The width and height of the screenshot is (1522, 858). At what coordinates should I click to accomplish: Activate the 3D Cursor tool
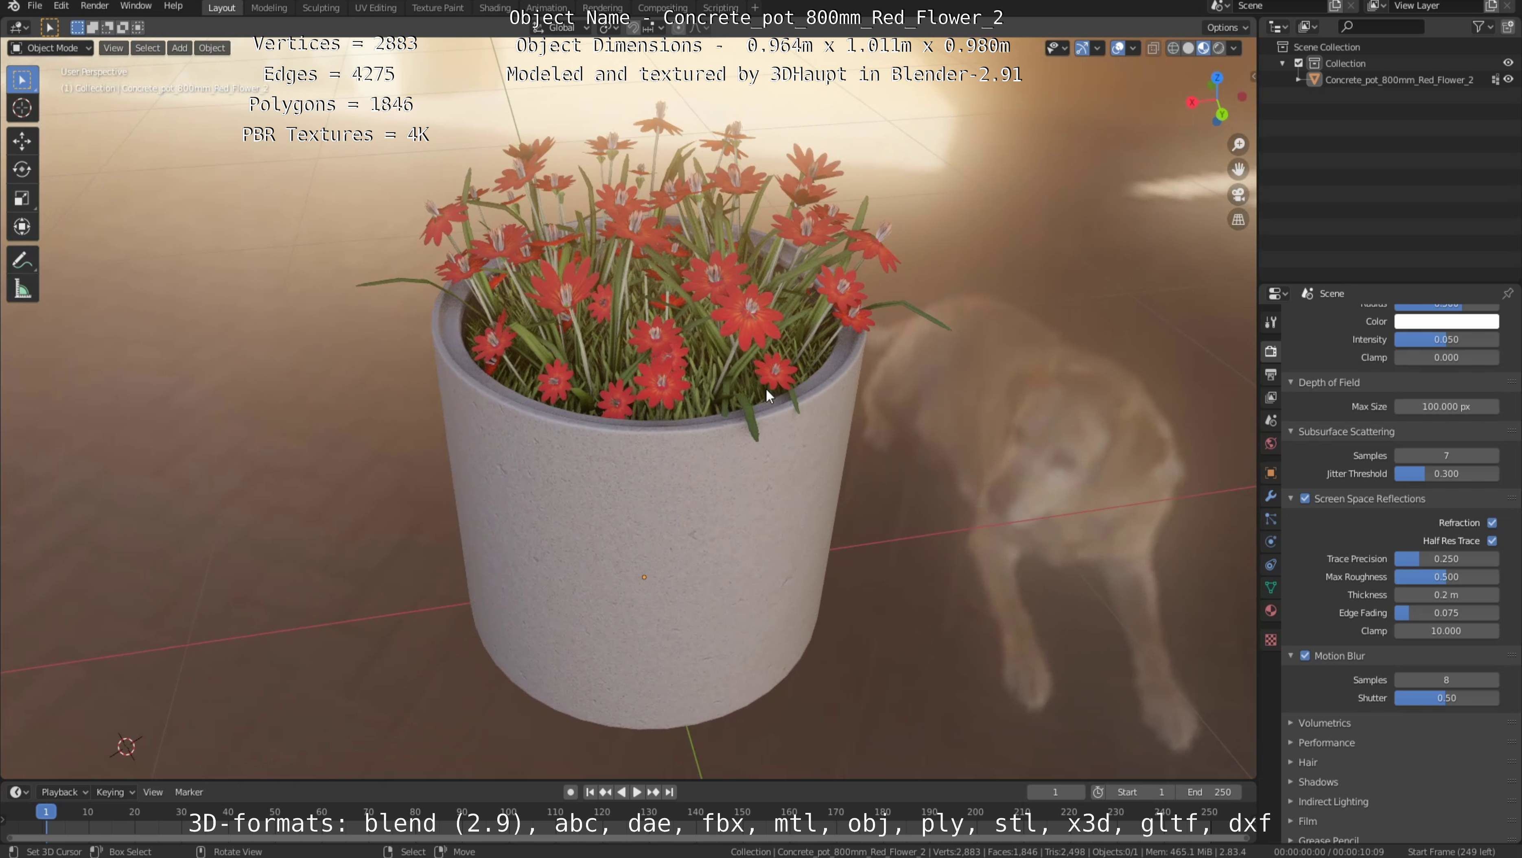(x=22, y=108)
